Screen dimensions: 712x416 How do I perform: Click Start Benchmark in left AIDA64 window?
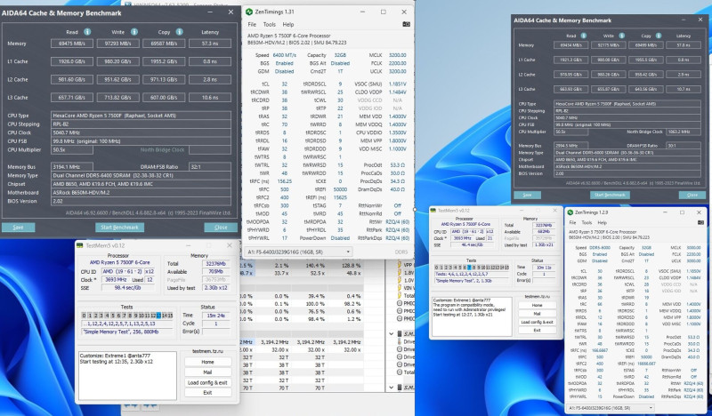119,228
